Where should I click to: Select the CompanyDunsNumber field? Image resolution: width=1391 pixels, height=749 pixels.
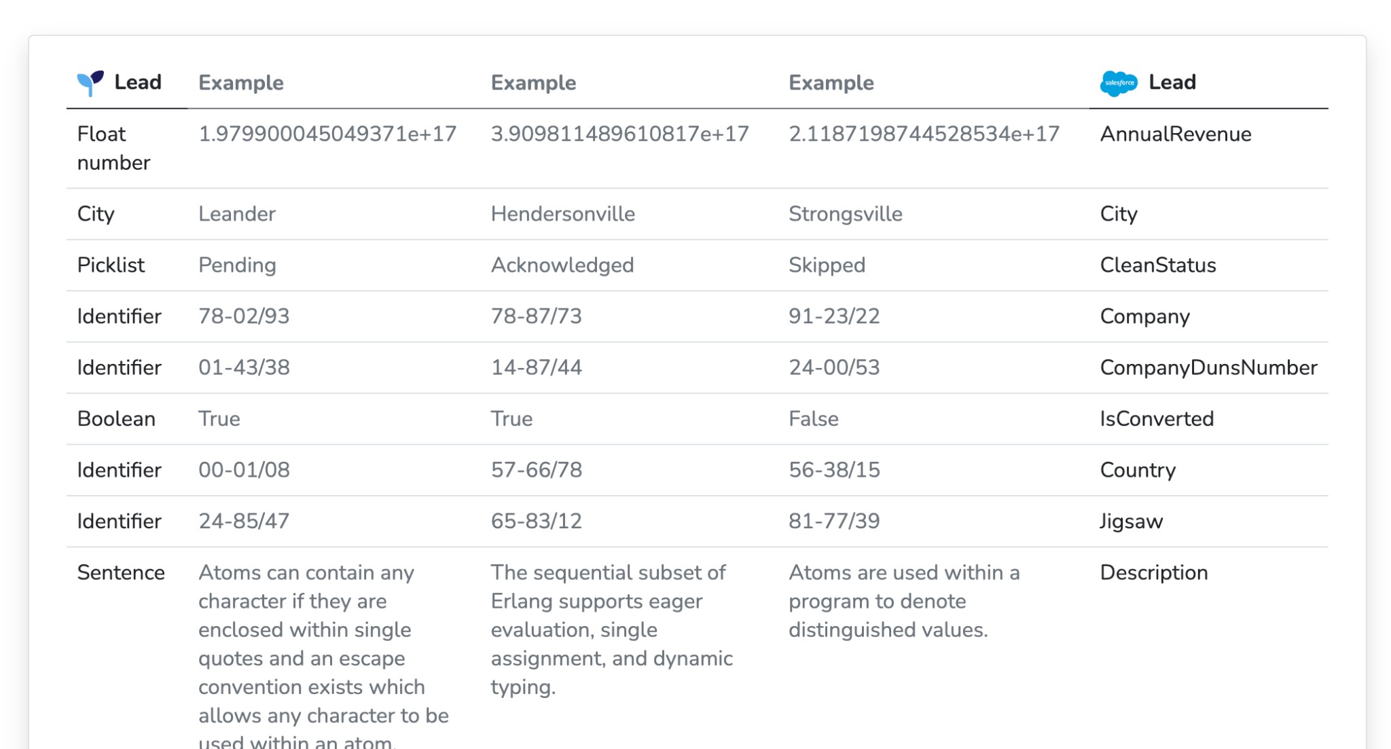[x=1208, y=368]
